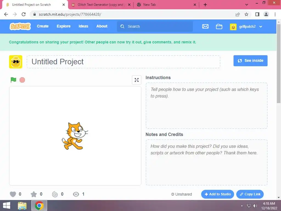Click the Instructions text area

207,106
